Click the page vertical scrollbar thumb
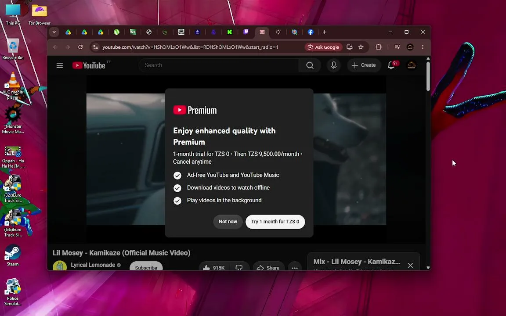This screenshot has height=316, width=506. click(x=428, y=76)
